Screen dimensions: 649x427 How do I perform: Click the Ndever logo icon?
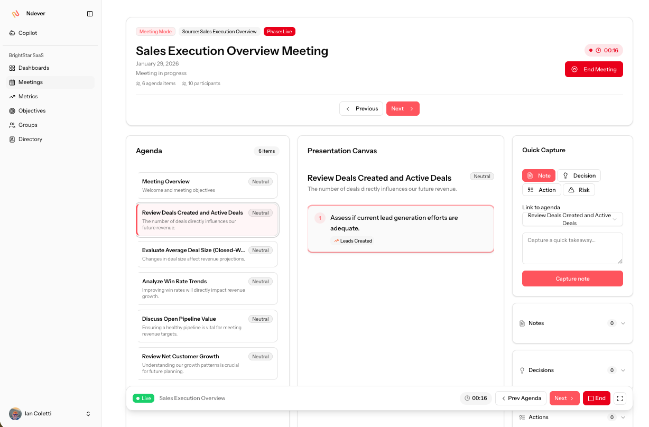pyautogui.click(x=15, y=14)
